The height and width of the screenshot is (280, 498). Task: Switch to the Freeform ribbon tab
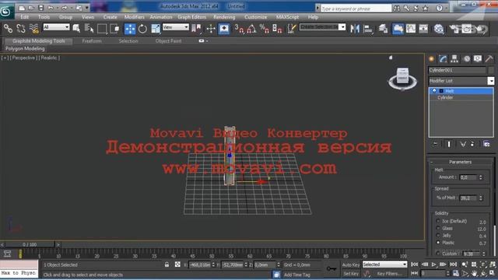92,41
